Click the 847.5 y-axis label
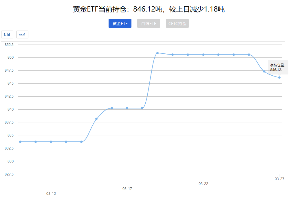293x198 pixels. click(x=9, y=70)
